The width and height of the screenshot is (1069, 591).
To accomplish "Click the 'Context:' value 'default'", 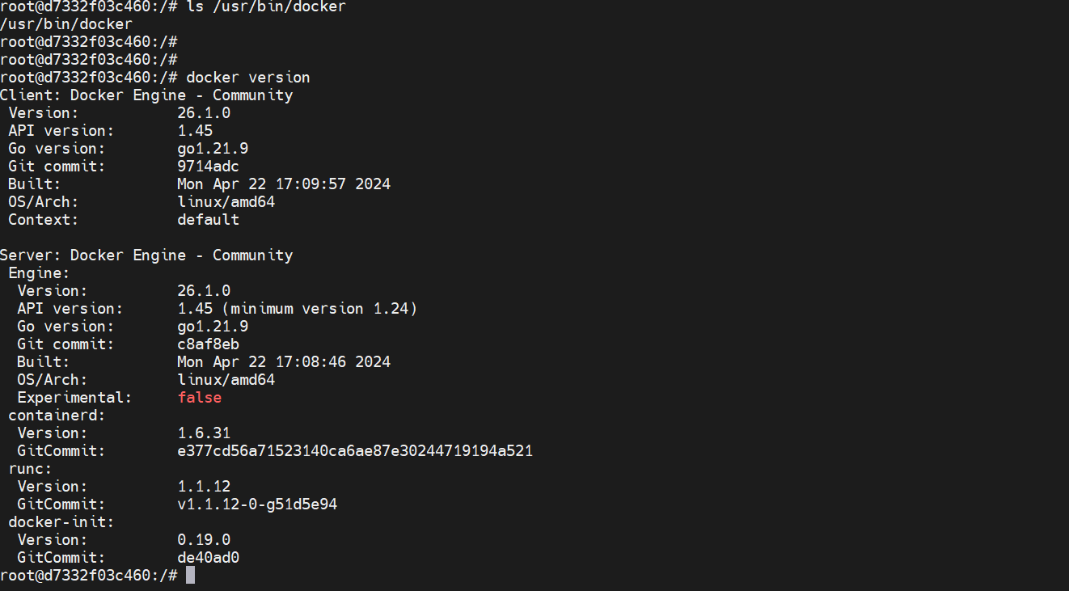I will (208, 220).
